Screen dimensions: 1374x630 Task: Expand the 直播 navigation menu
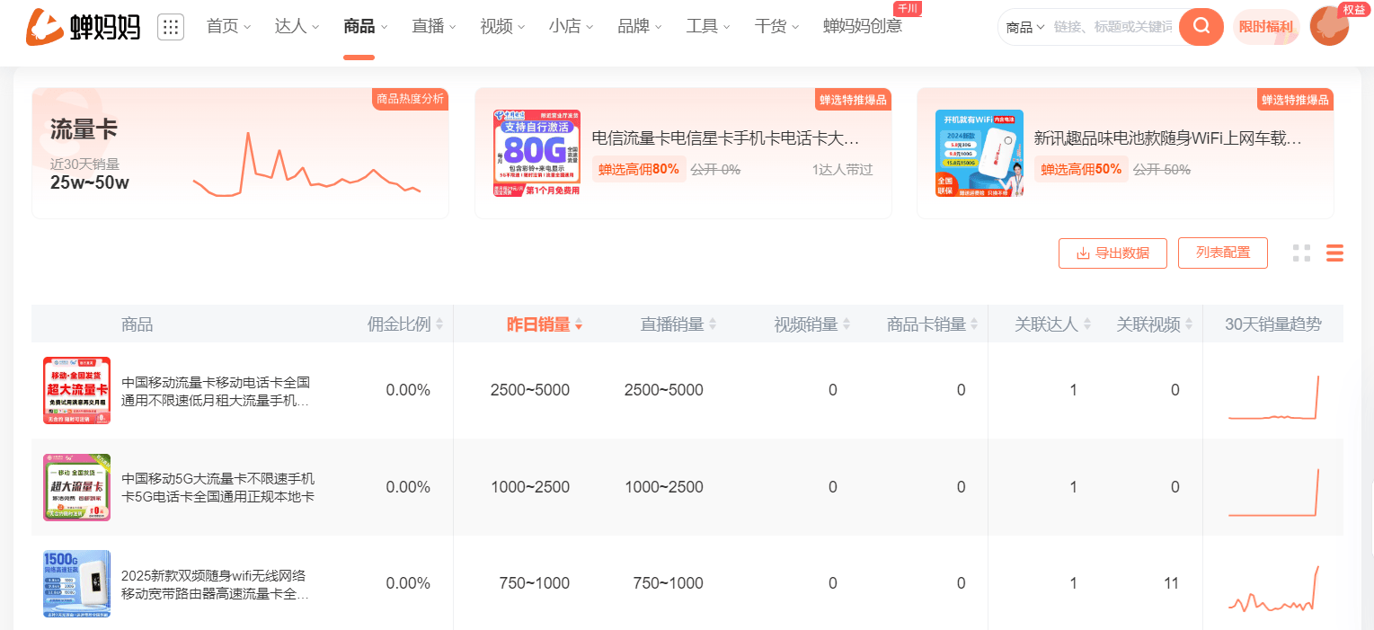pyautogui.click(x=434, y=27)
